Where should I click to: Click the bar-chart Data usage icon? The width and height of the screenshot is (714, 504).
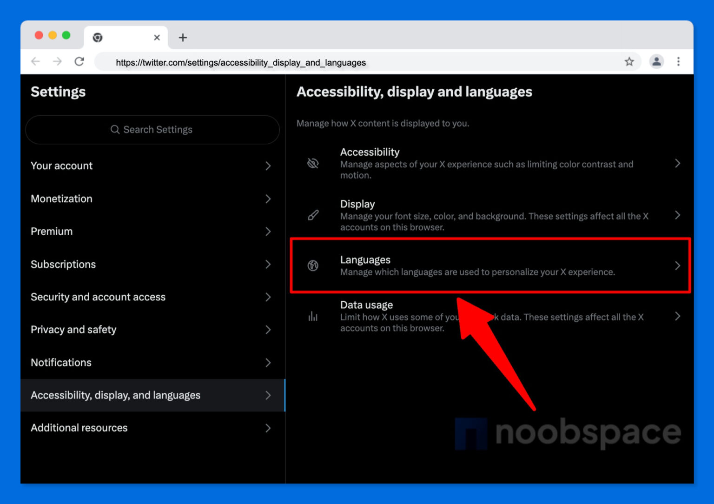click(313, 316)
